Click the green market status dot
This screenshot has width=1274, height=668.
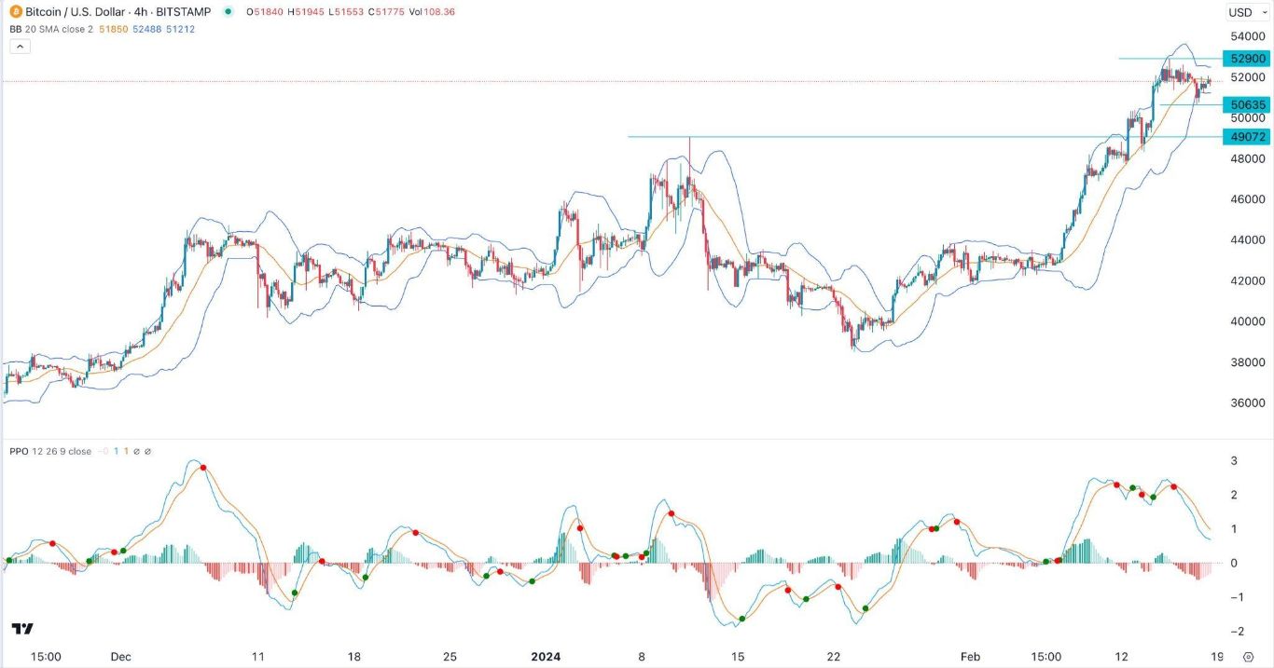(229, 12)
